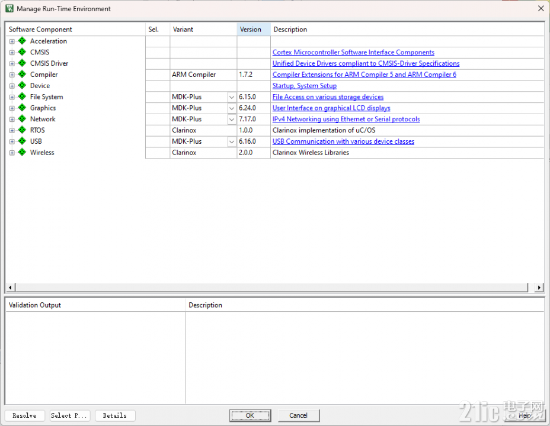The width and height of the screenshot is (550, 426).
Task: Open the USB variant dropdown
Action: pos(232,142)
